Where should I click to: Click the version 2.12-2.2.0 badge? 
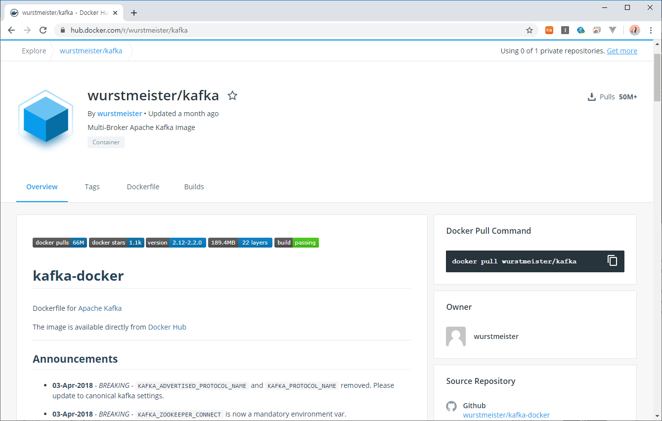point(176,243)
